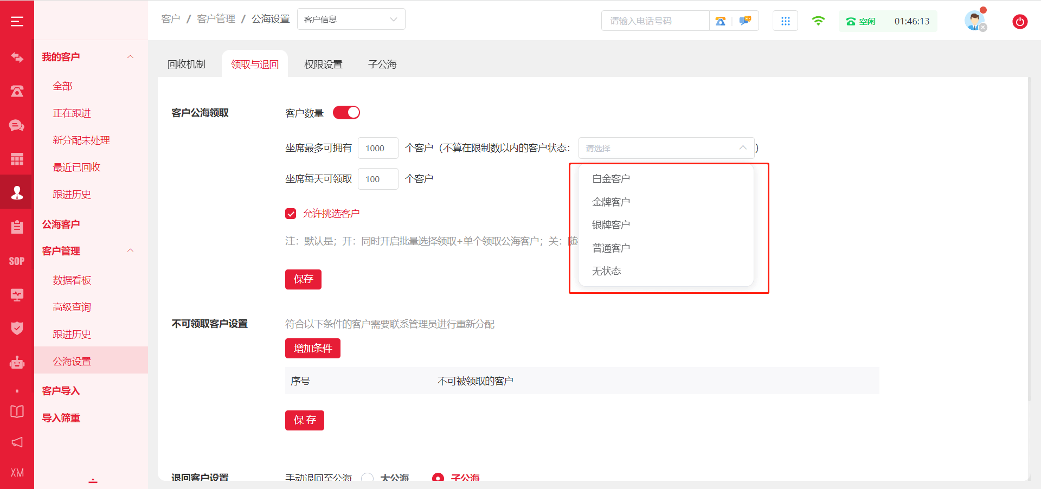Open 导入筛重 in the sidebar

(61, 418)
